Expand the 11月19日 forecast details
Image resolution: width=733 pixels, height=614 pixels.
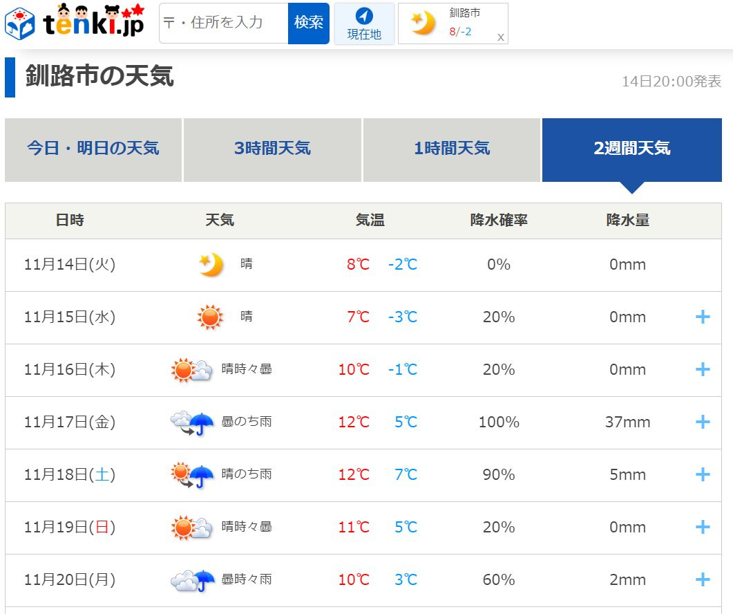(702, 527)
